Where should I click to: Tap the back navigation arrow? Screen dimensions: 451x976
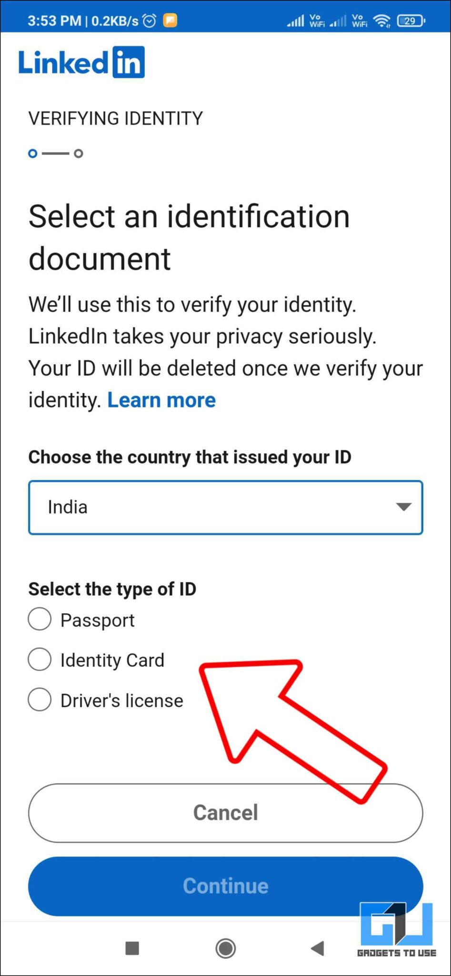pos(318,949)
